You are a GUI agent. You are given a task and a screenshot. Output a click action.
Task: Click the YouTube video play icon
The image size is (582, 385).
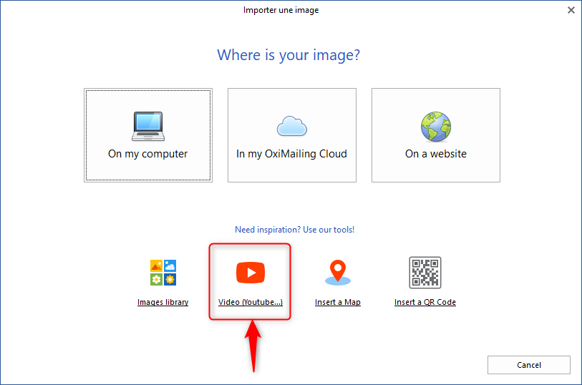point(251,273)
